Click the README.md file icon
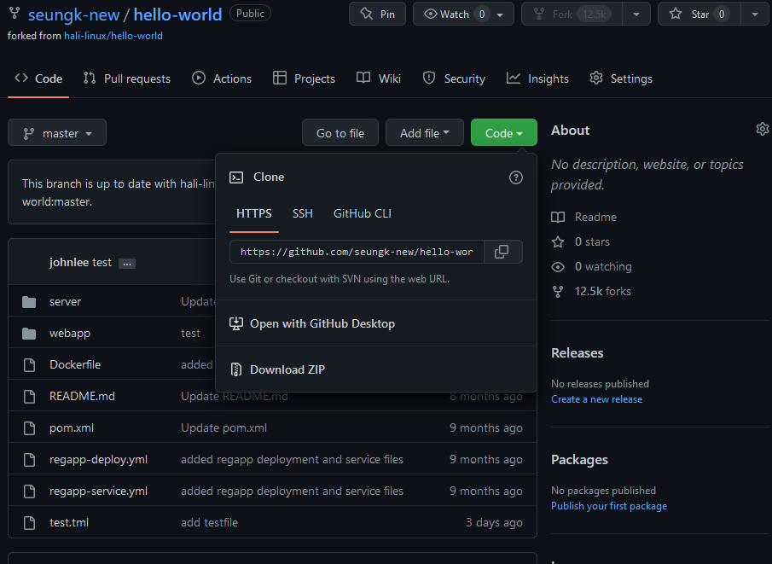Screen dimensions: 772x564 (30, 397)
